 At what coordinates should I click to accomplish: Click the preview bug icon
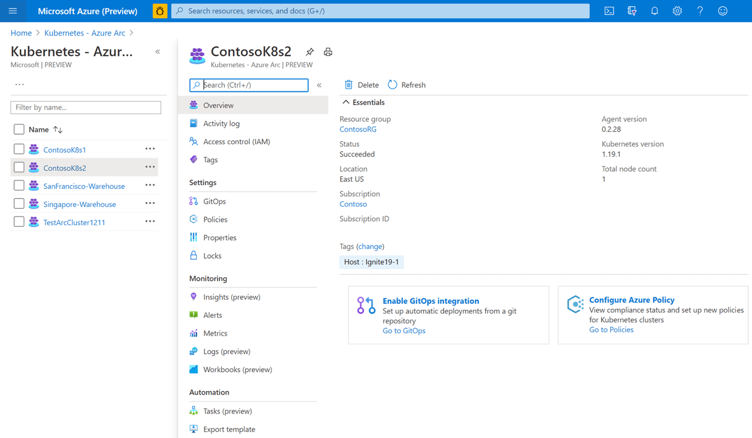coord(160,11)
